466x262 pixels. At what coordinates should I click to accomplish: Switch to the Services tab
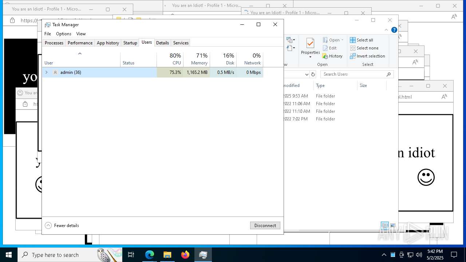pos(181,43)
